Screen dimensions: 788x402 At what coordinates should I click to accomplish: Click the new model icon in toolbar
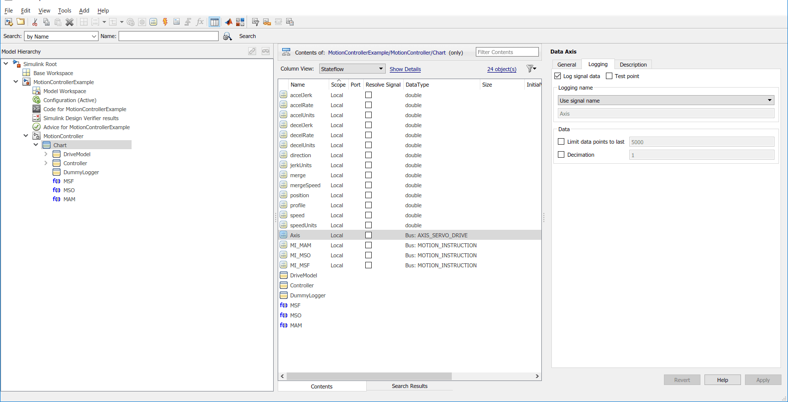9,22
